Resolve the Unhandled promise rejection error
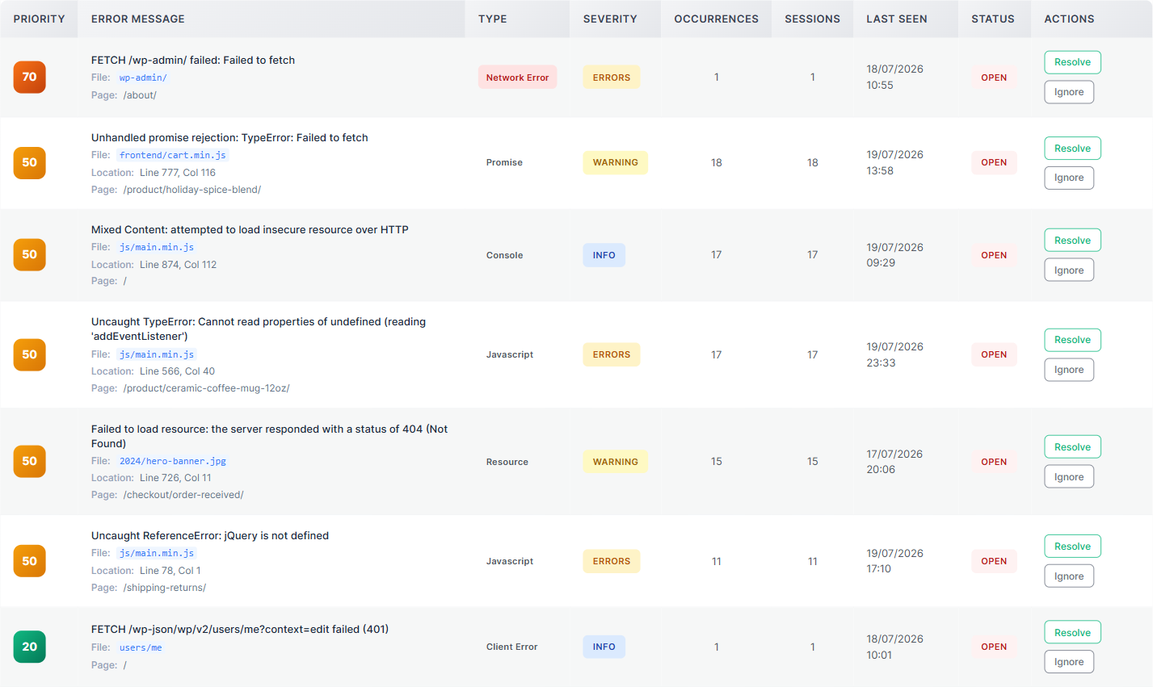1153x687 pixels. tap(1072, 149)
